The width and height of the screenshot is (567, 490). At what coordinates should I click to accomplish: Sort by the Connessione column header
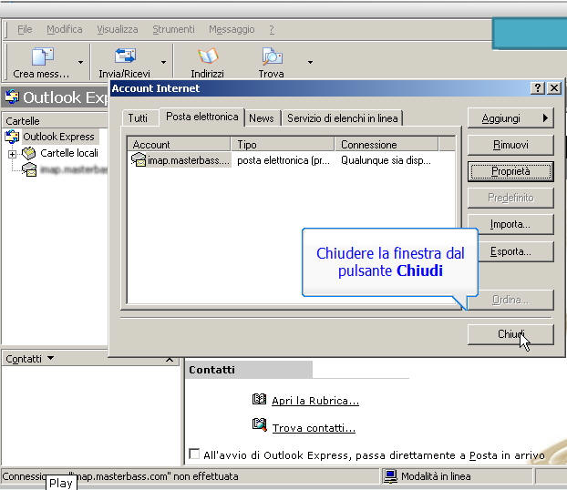(x=387, y=145)
